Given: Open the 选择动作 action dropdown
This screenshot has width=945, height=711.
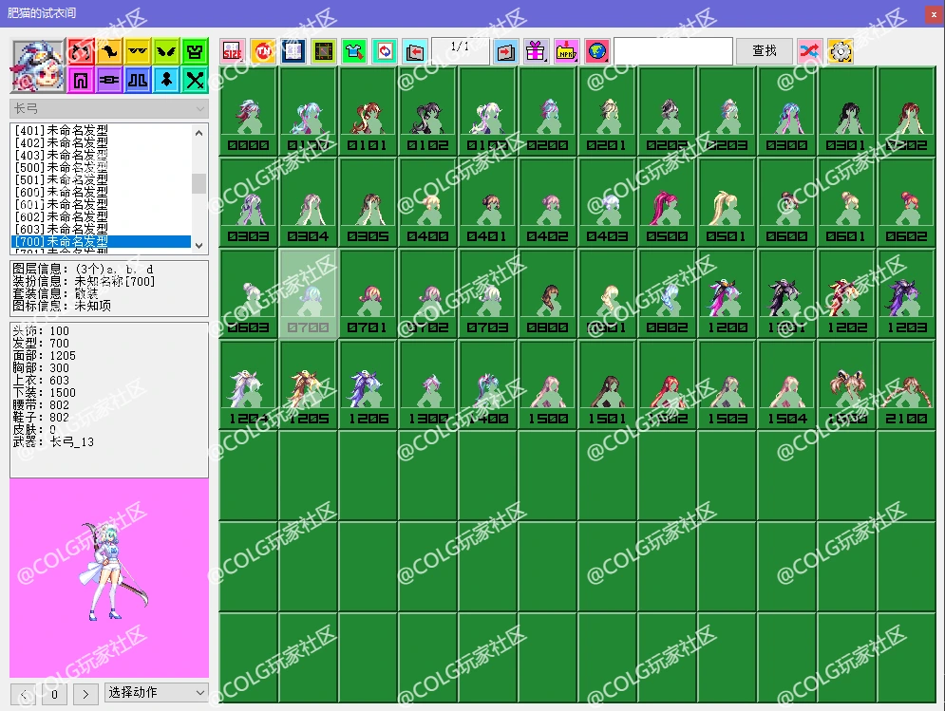Looking at the screenshot, I should (x=157, y=692).
